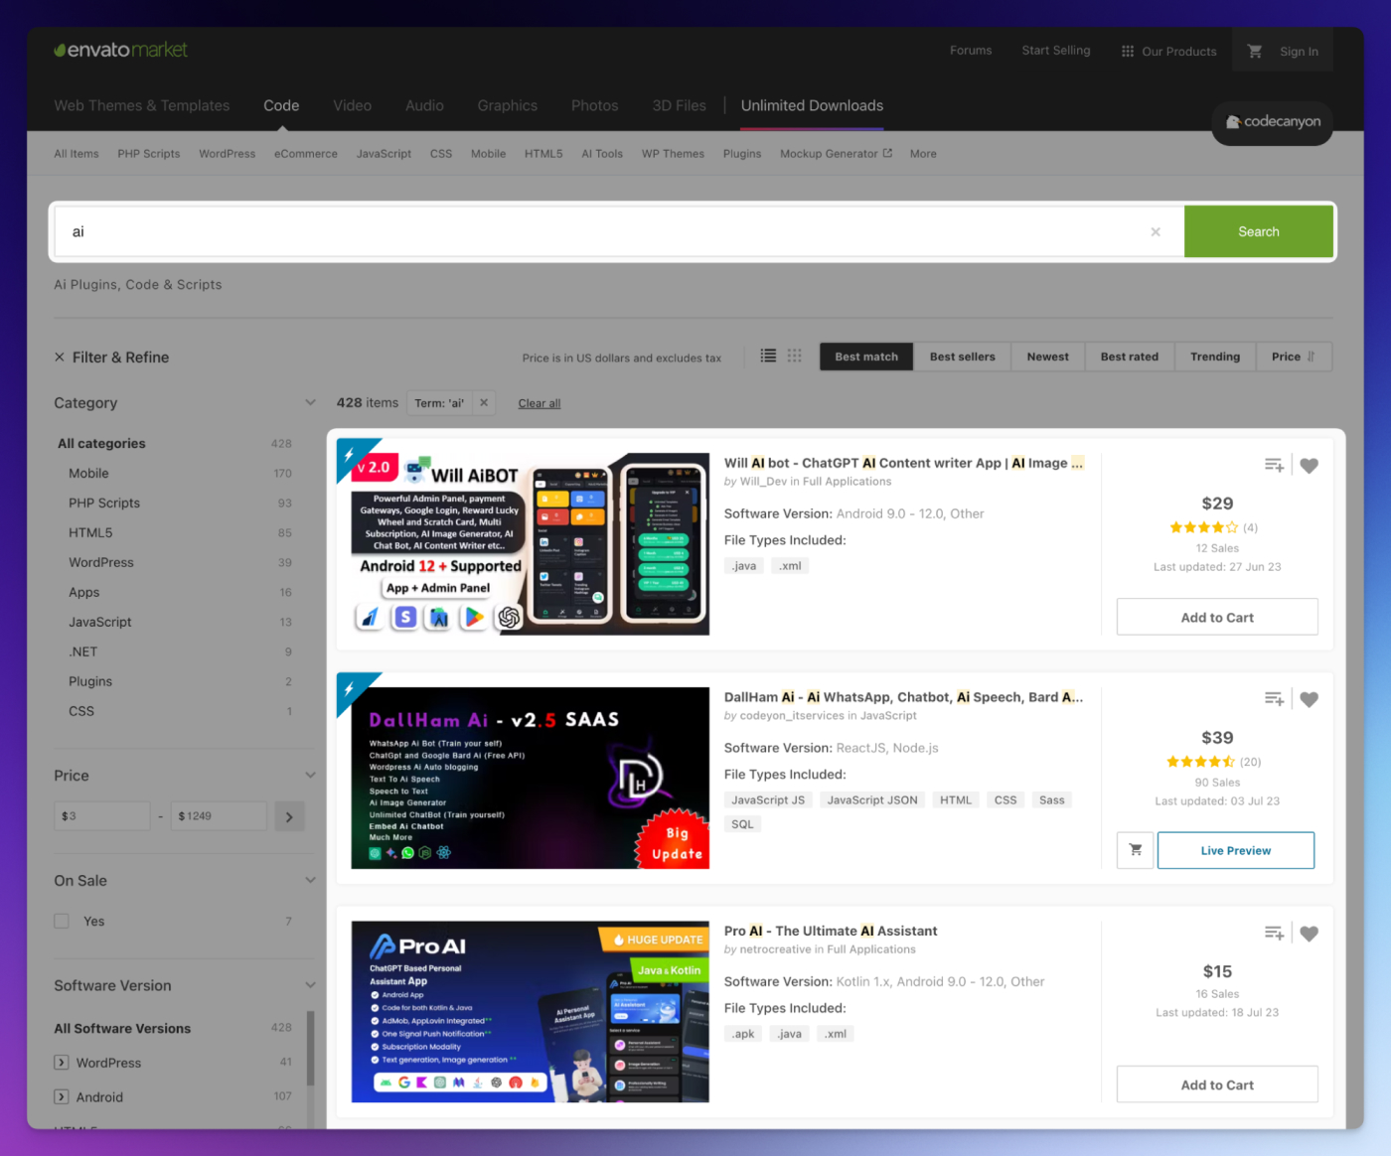Collapse the Software Version section
This screenshot has height=1157, width=1391.
[310, 986]
